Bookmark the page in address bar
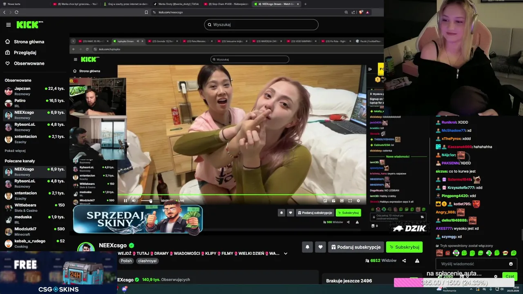 [x=146, y=12]
